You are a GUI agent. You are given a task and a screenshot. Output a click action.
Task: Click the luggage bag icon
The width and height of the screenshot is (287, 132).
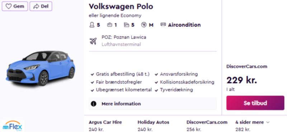110,25
